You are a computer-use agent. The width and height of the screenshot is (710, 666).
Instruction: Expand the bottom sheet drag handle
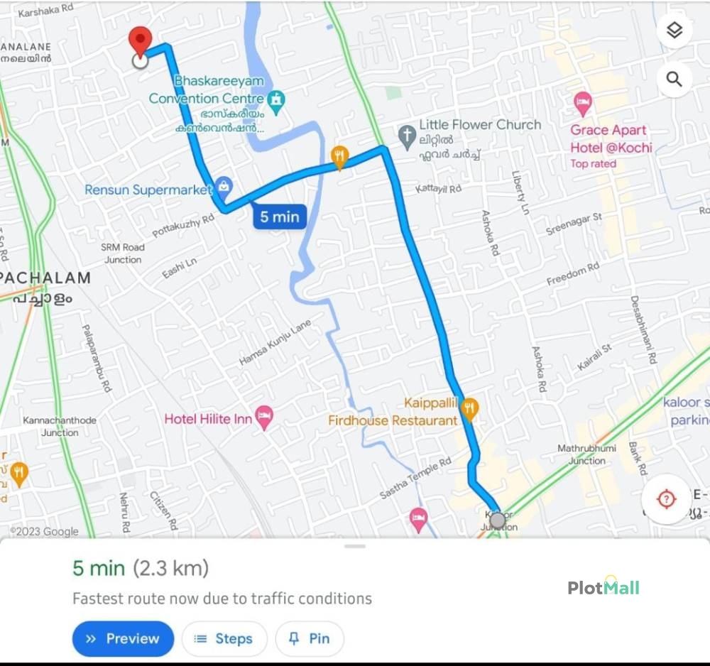click(354, 547)
